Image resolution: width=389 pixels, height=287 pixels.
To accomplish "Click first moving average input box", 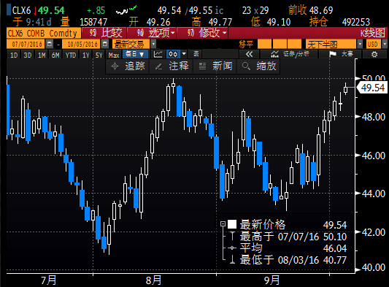I will pyautogui.click(x=264, y=45).
